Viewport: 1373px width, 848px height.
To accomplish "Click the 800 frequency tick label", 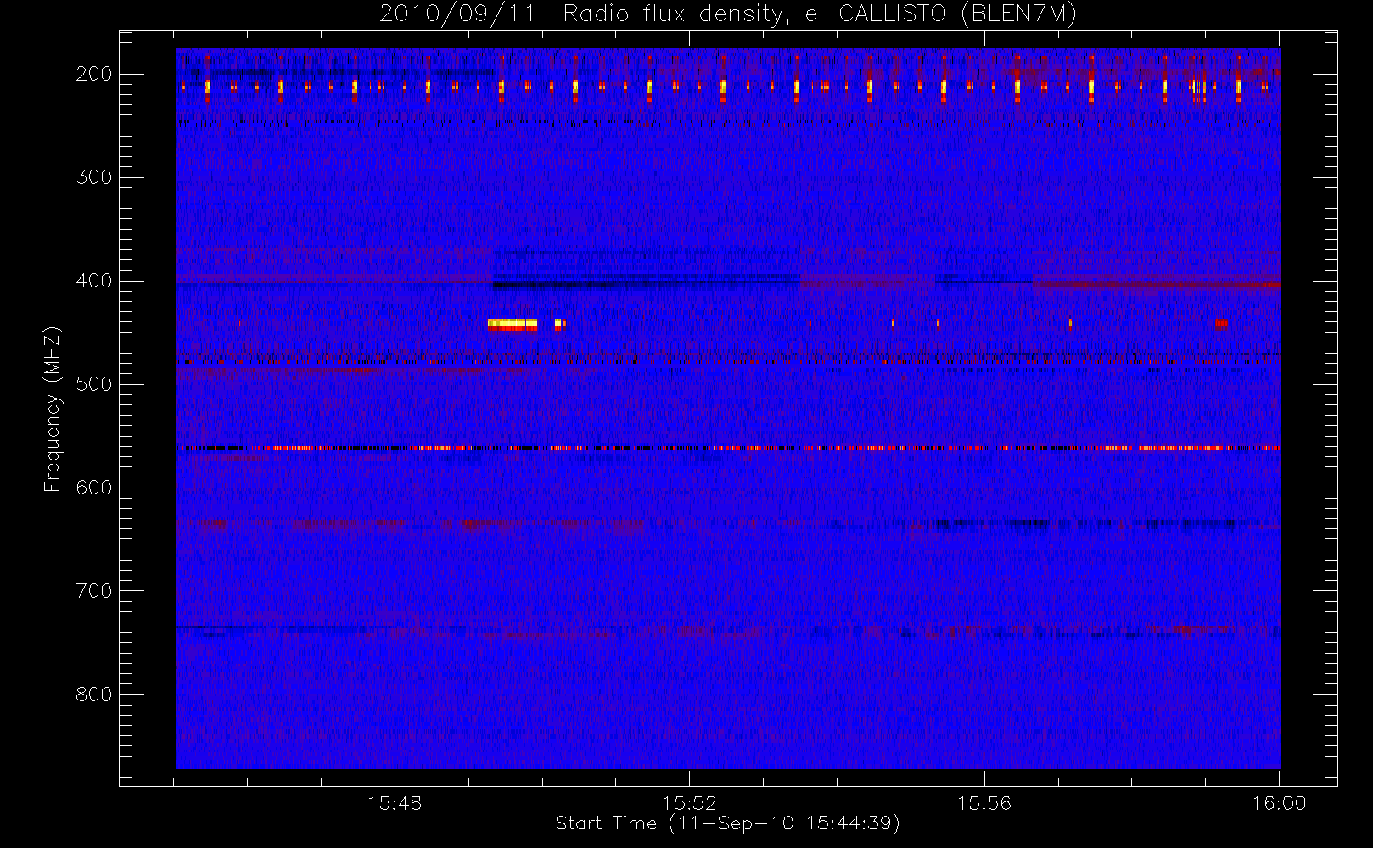I will [x=94, y=695].
